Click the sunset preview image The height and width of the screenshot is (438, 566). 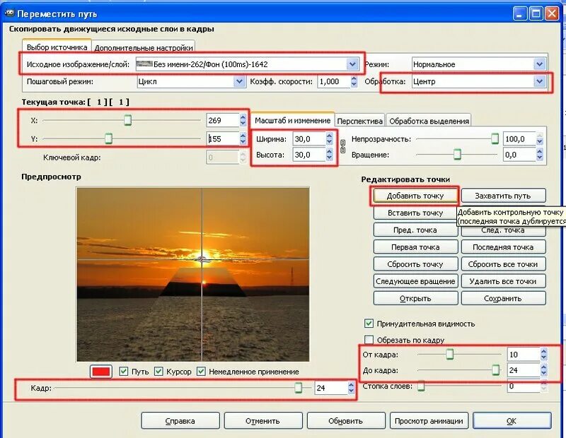[192, 274]
